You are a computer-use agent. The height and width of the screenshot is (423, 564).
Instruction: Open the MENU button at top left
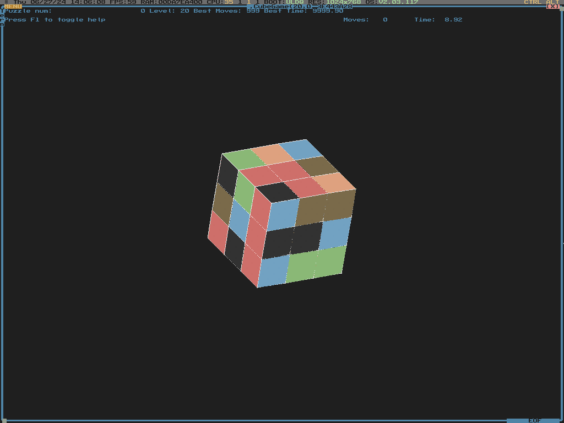(x=13, y=7)
